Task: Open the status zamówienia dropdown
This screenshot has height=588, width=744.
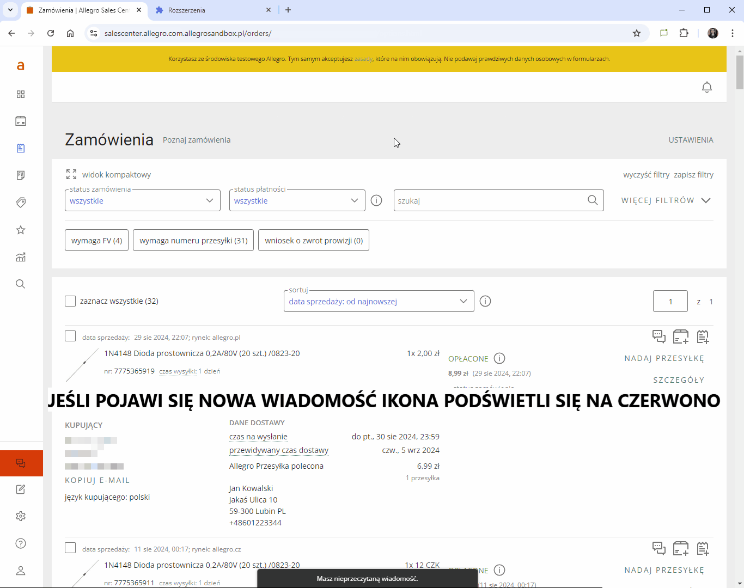Action: [142, 200]
